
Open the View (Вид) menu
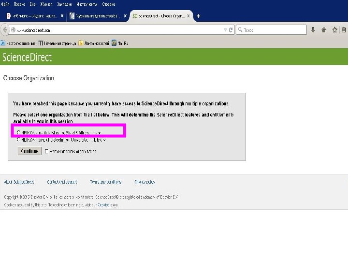click(x=33, y=4)
